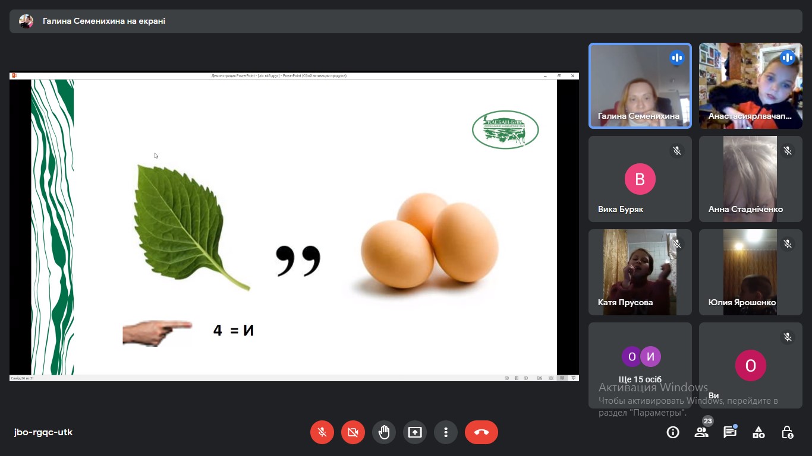This screenshot has height=456, width=812.
Task: Open host controls lock icon
Action: tap(787, 432)
